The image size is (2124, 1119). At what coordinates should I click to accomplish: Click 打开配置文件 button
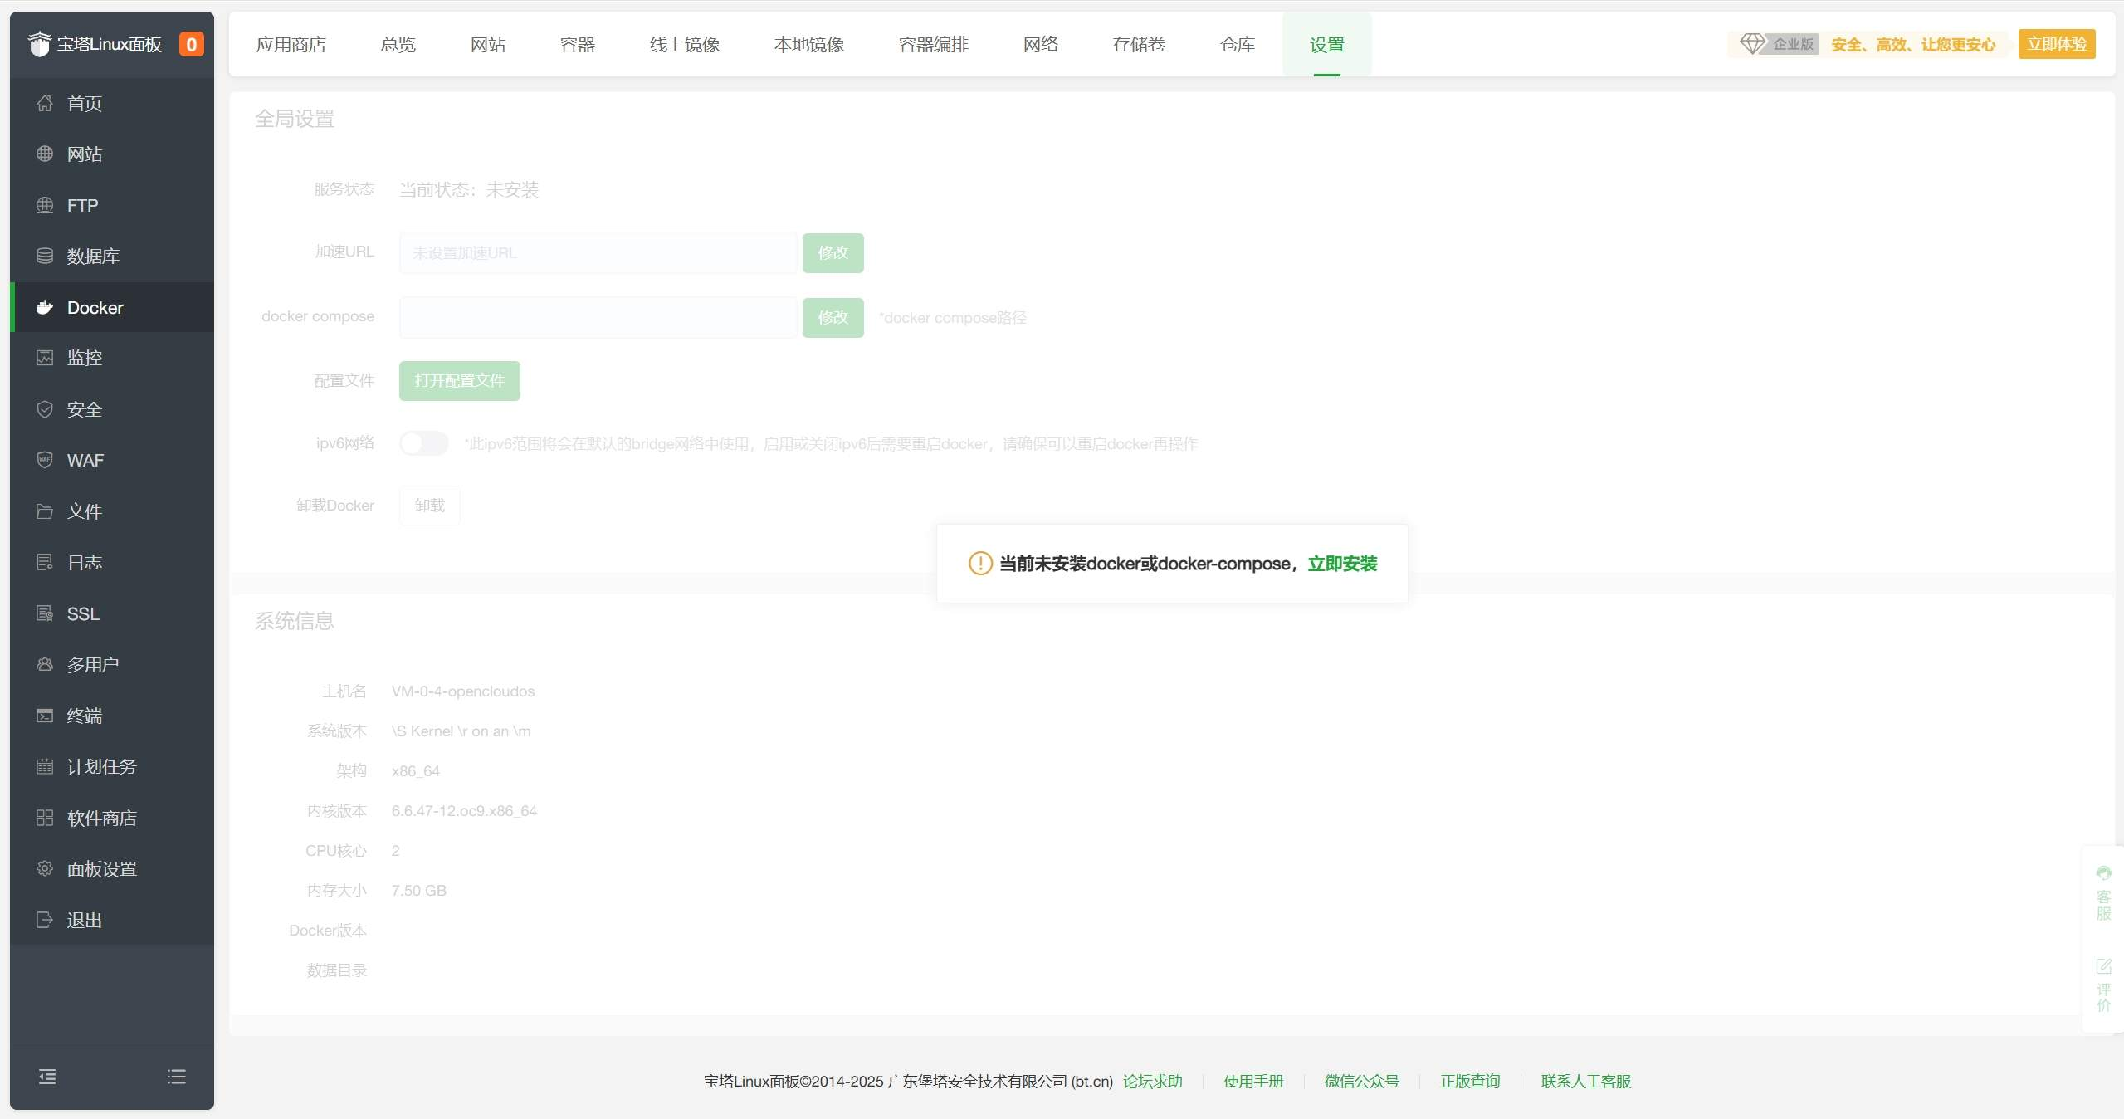[x=459, y=381]
